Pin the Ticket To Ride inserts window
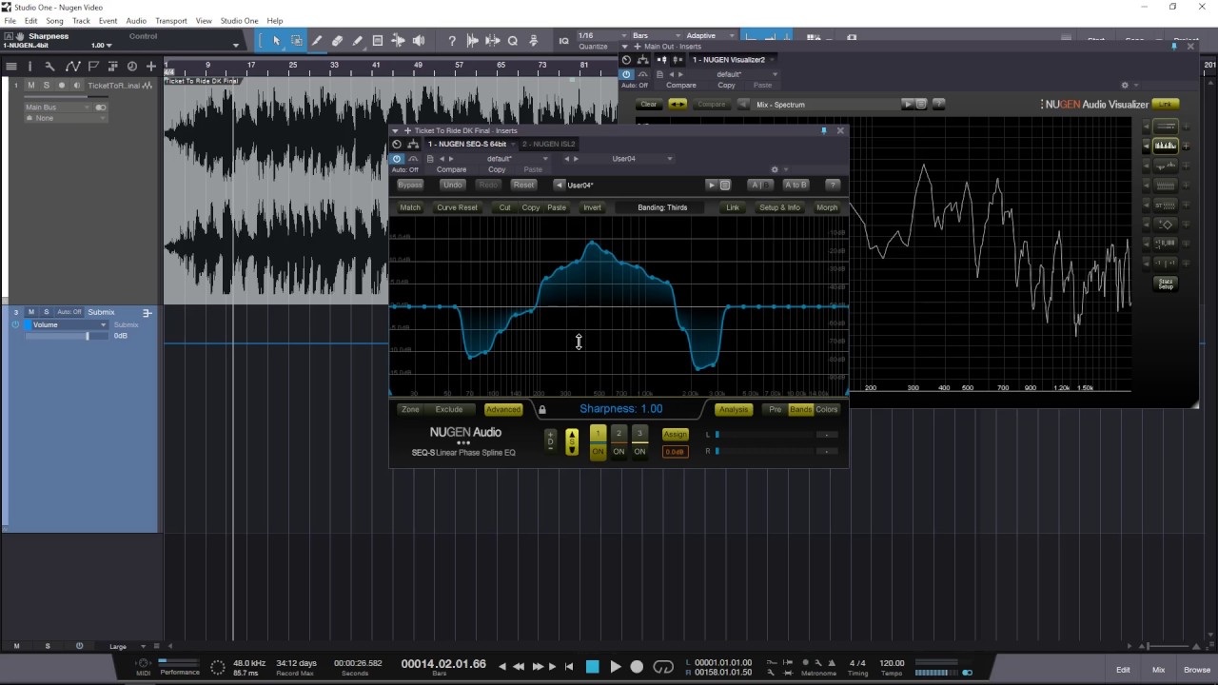The image size is (1218, 685). [824, 130]
